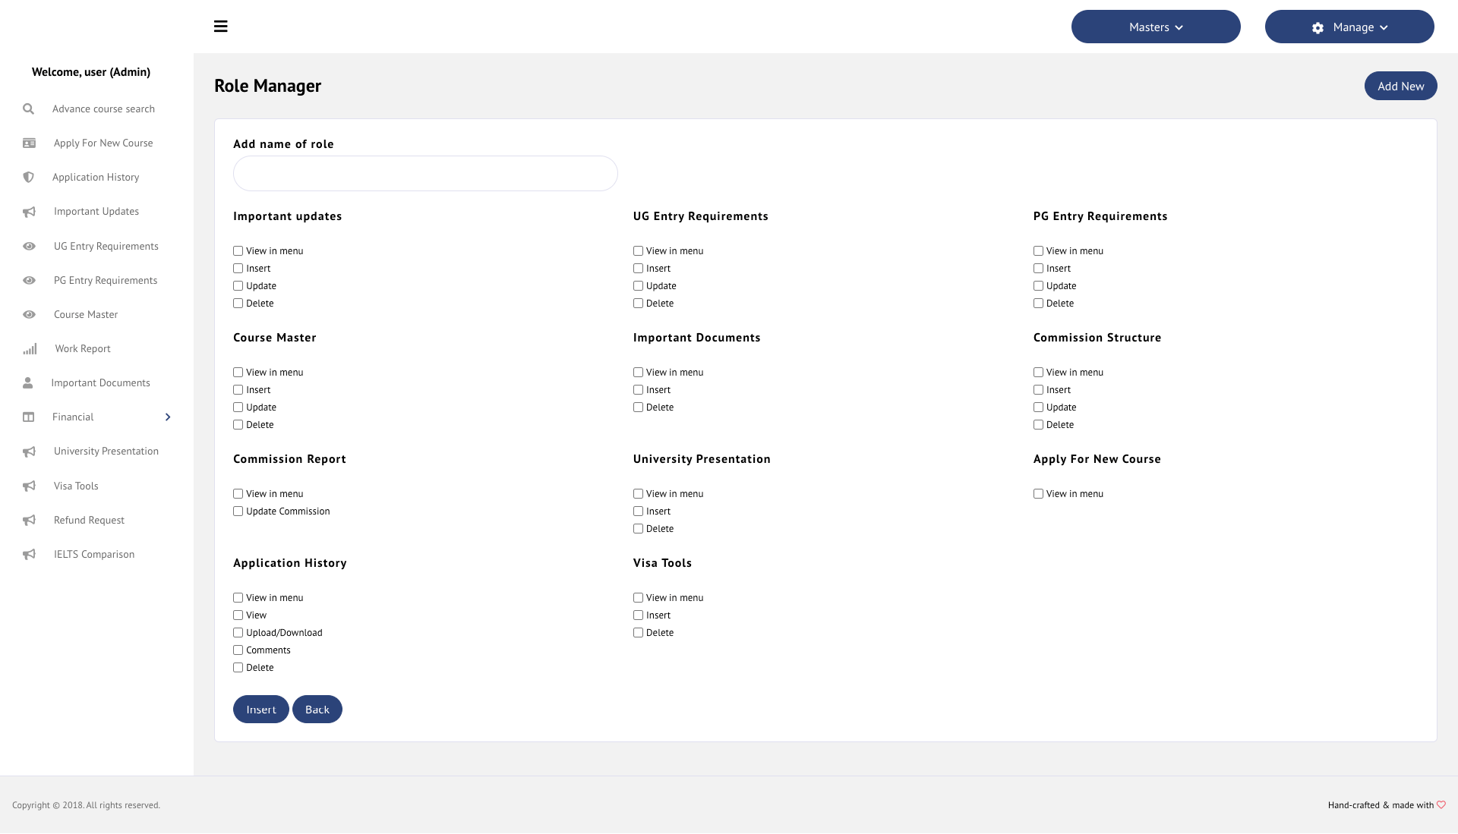This screenshot has width=1458, height=834.
Task: Check View in menu under Important updates
Action: [238, 251]
